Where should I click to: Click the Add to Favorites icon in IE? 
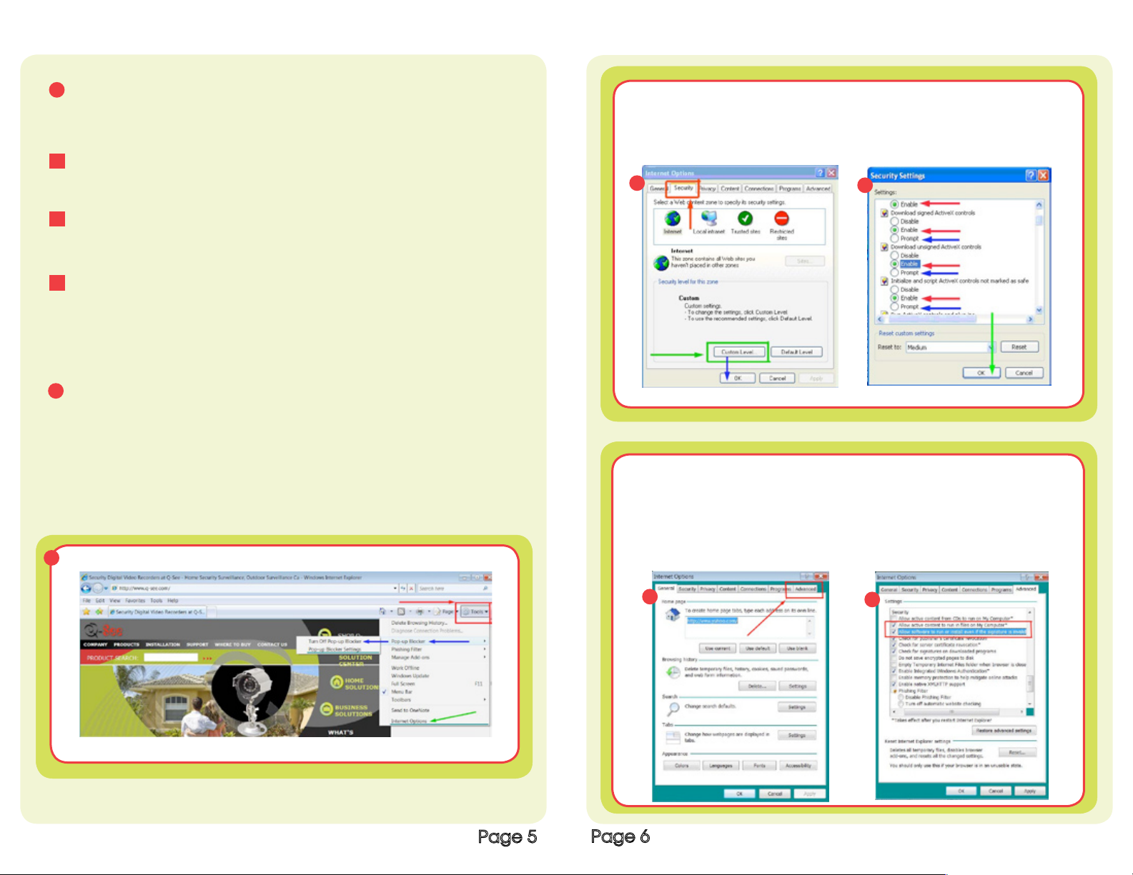(99, 611)
